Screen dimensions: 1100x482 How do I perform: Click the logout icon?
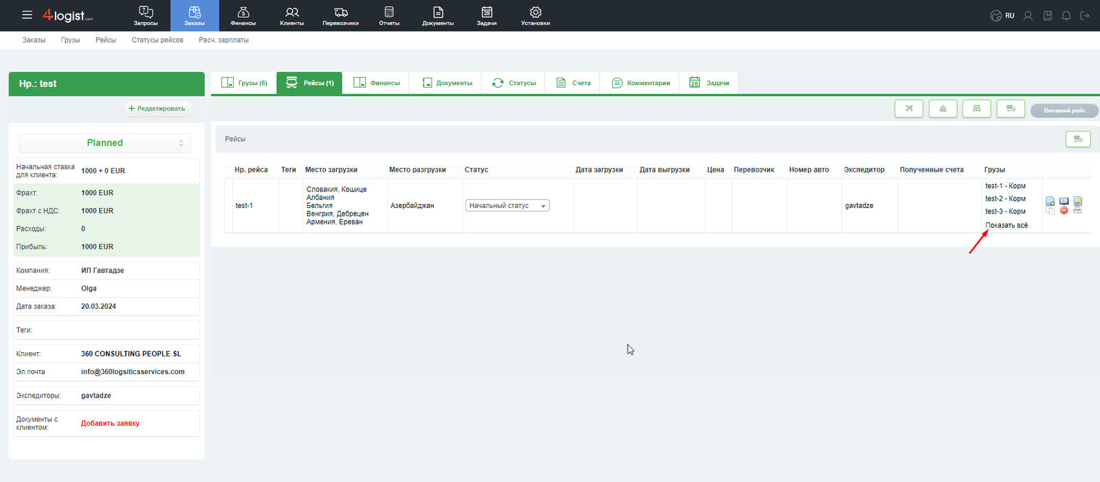pos(1085,15)
